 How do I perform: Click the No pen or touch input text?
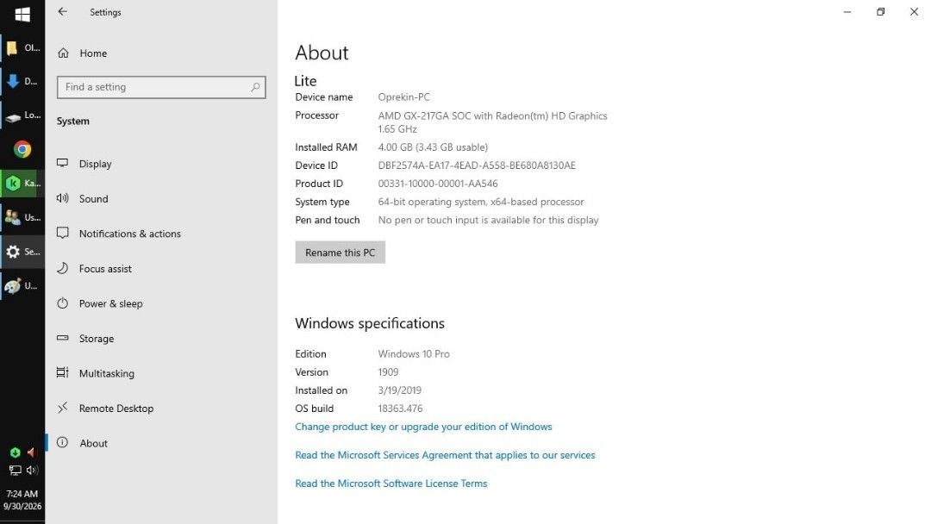click(x=488, y=220)
